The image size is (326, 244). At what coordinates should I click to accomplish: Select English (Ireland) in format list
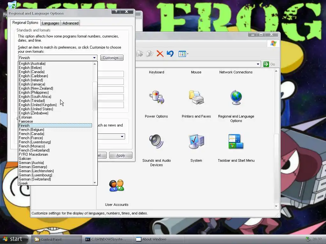pyautogui.click(x=55, y=80)
